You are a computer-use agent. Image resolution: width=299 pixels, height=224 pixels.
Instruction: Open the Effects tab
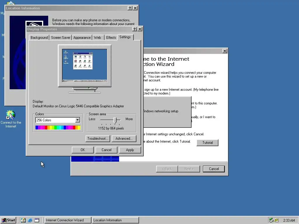(111, 38)
